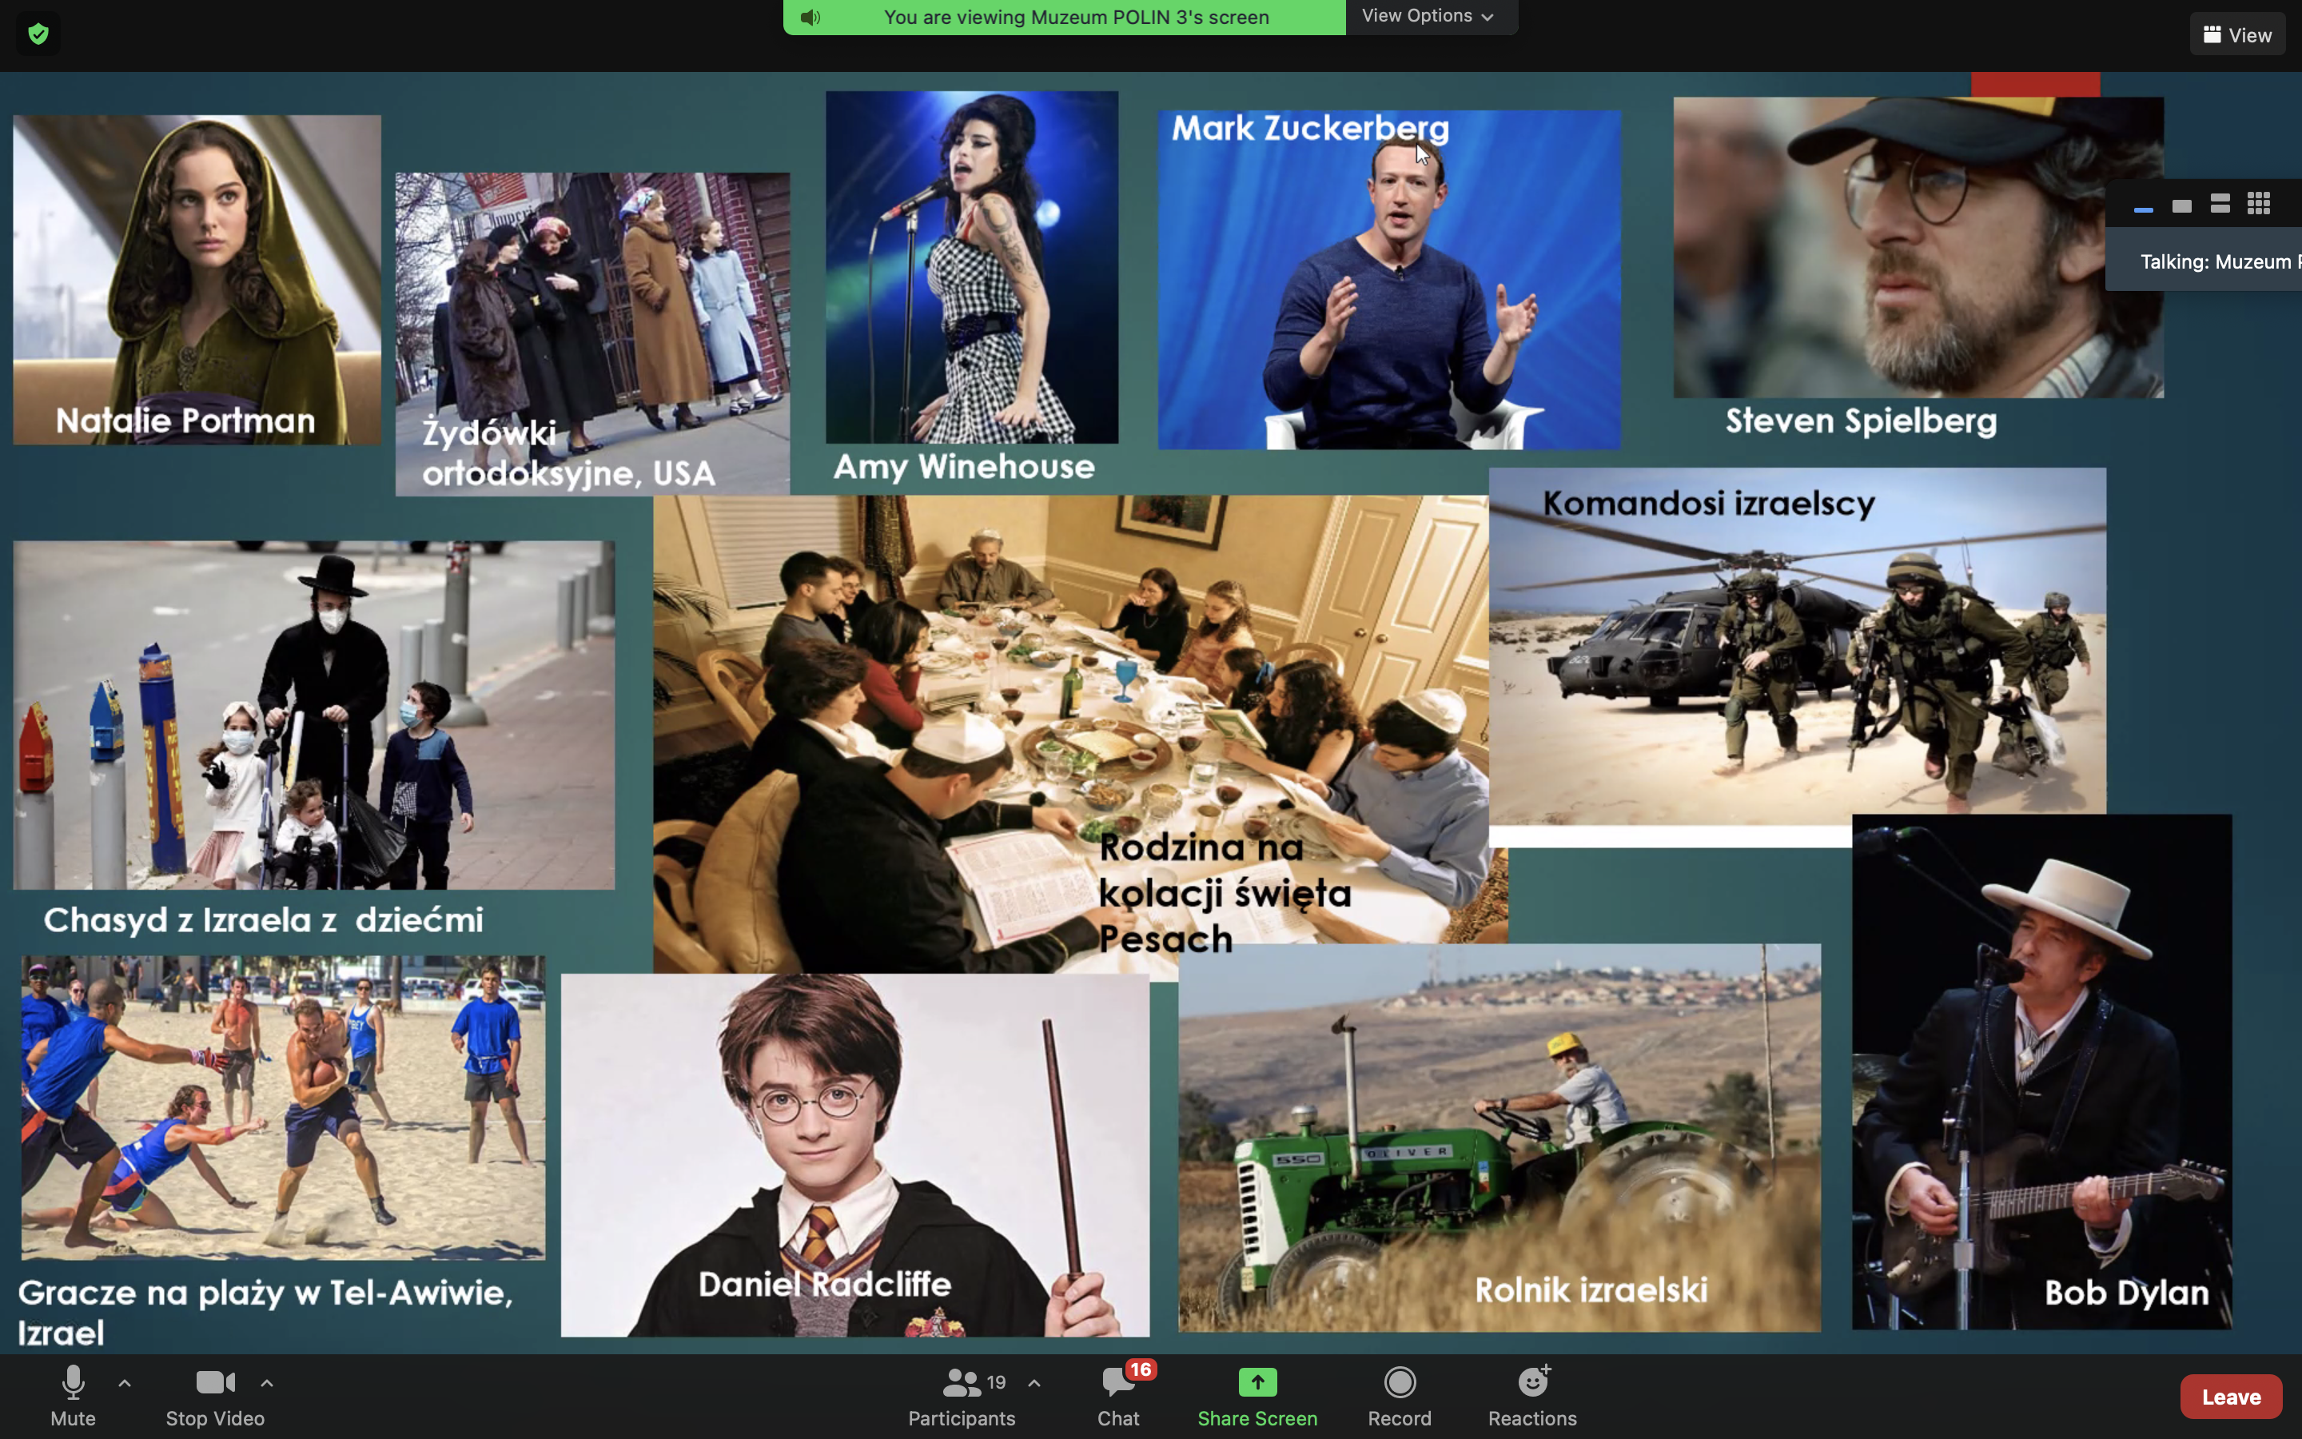Open the View layout button
This screenshot has width=2302, height=1439.
pos(2236,34)
